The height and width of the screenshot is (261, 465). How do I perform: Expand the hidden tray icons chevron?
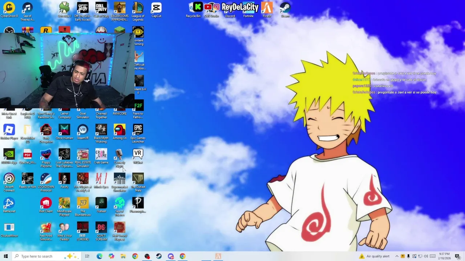(397, 256)
